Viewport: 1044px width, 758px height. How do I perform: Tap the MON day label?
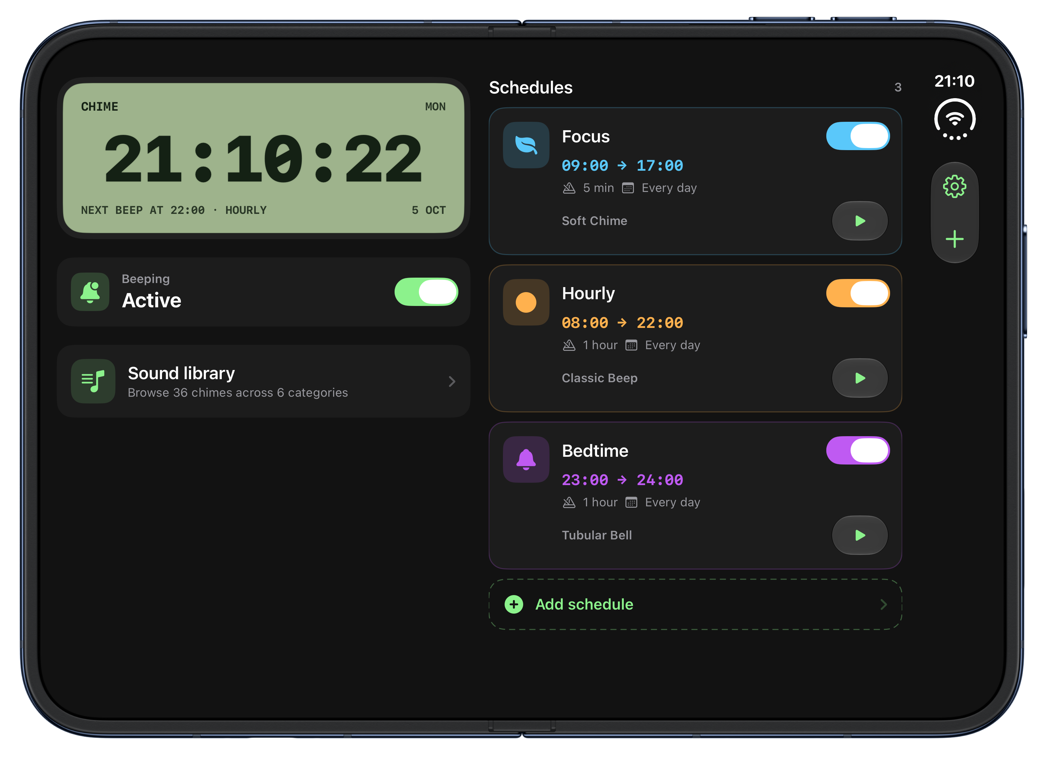click(435, 107)
